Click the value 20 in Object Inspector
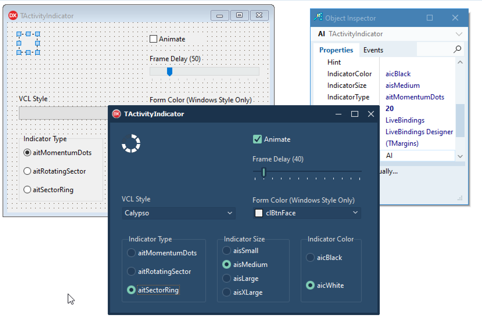Screen dimensions: 482x322 [x=390, y=109]
